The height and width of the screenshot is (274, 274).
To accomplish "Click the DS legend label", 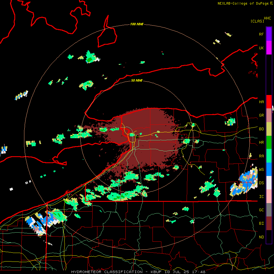I will 261,183.
